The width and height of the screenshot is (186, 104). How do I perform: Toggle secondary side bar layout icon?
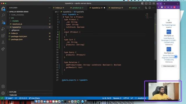150,3
